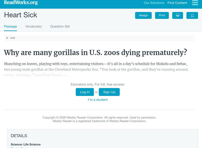Click the presentation screen icon button
Viewport: 202px width, 148px height.
point(178,15)
